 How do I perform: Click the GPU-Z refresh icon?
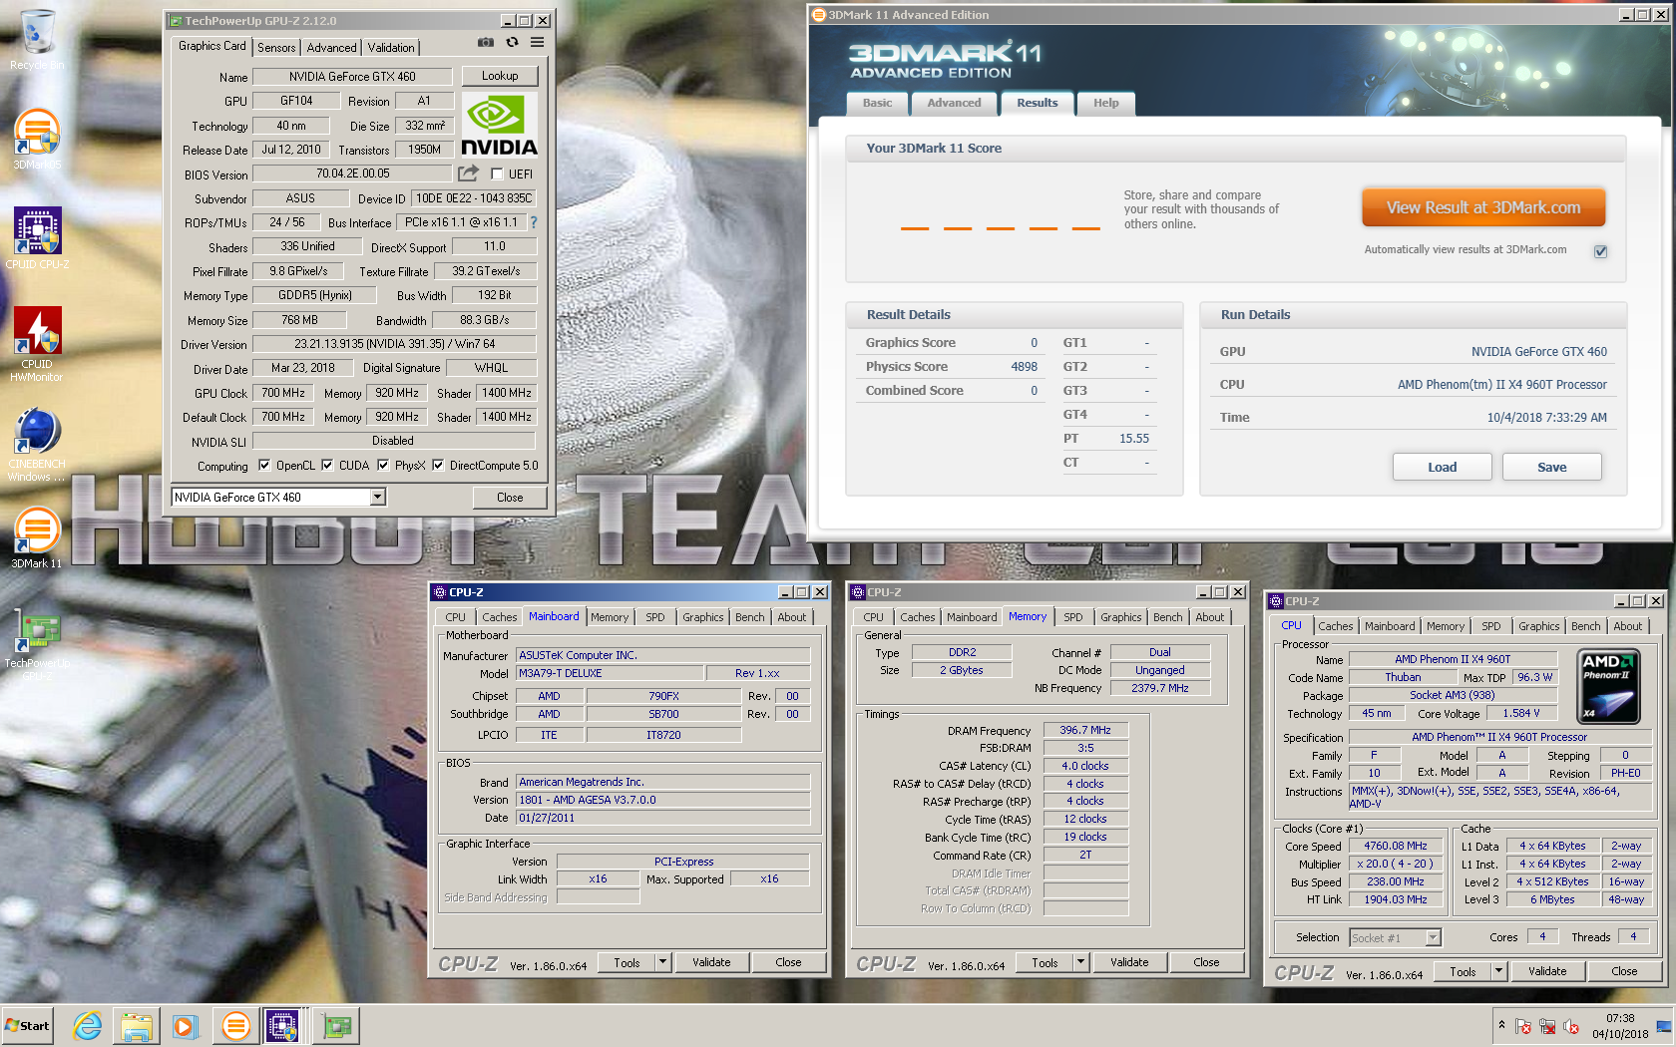[512, 43]
